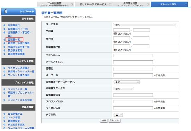The image size is (191, 131).
Task: Open the 支払担当者変更 link
Action: point(16,125)
